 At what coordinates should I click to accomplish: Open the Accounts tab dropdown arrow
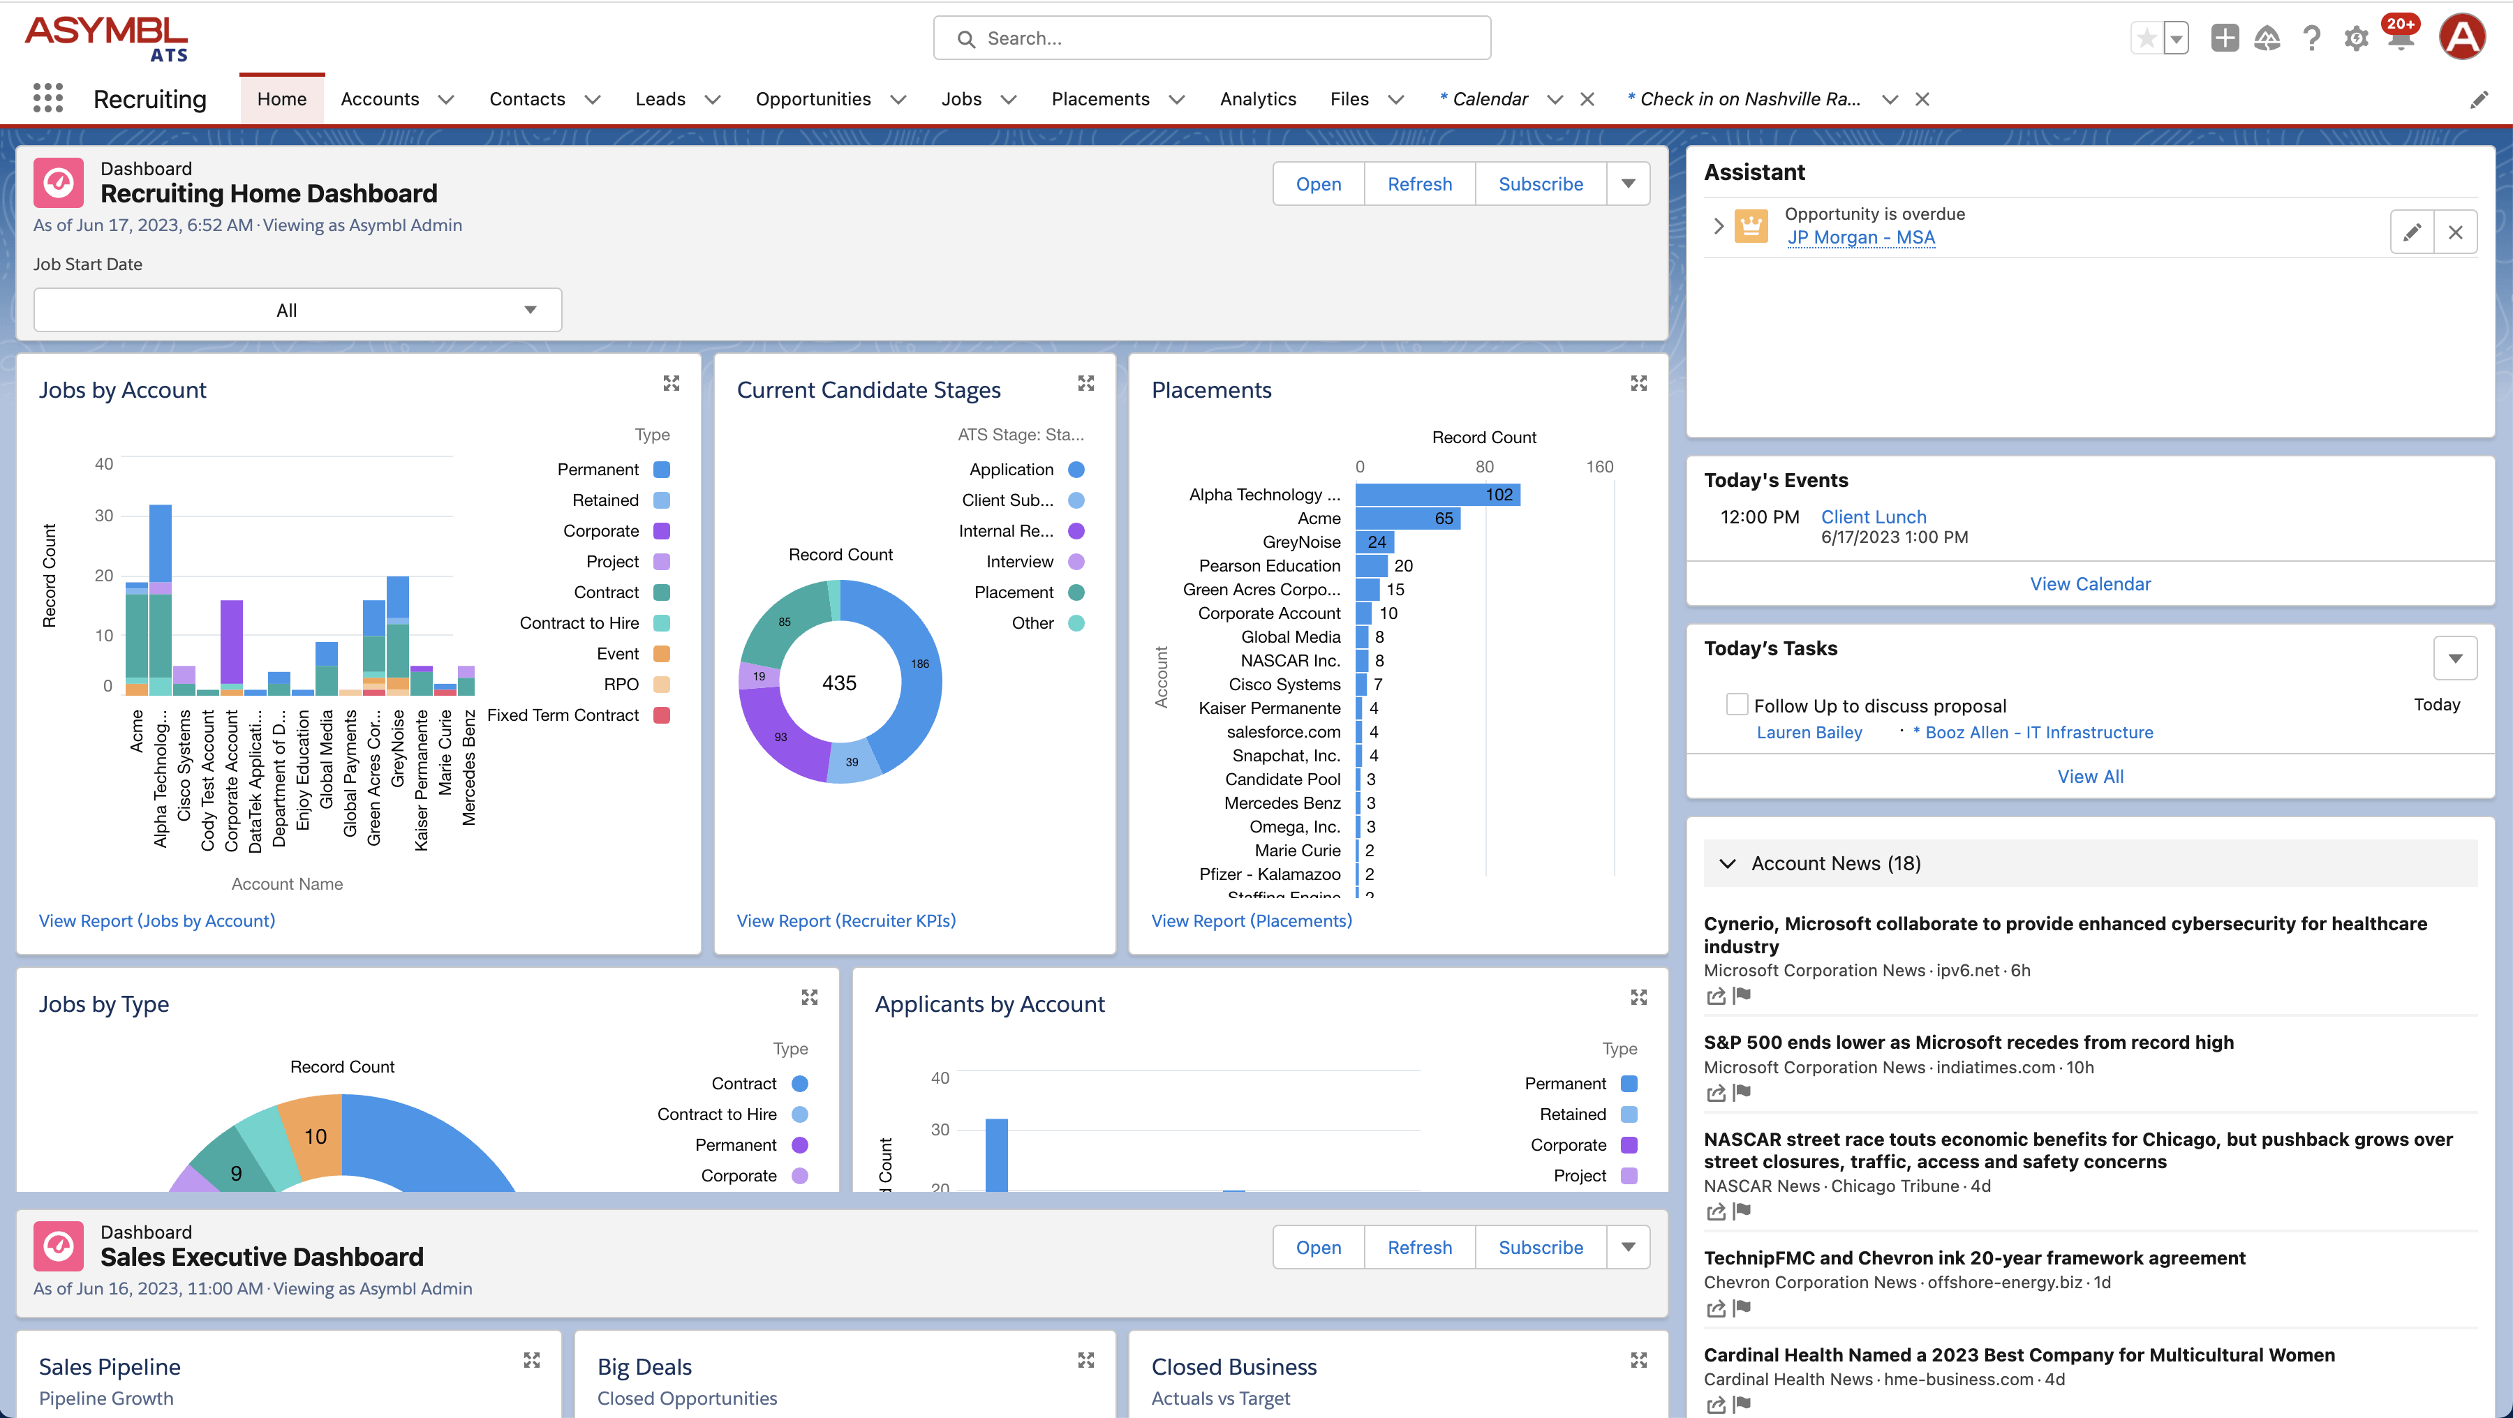tap(446, 100)
